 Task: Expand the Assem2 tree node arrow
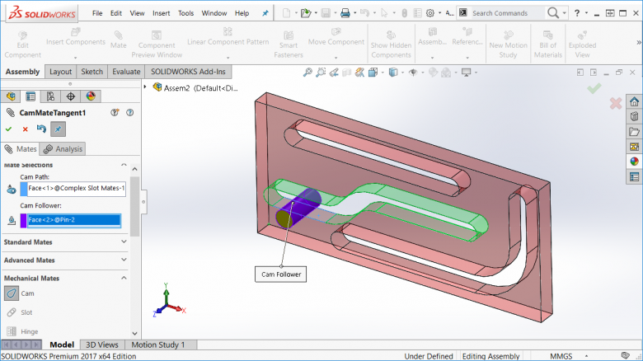pos(145,87)
